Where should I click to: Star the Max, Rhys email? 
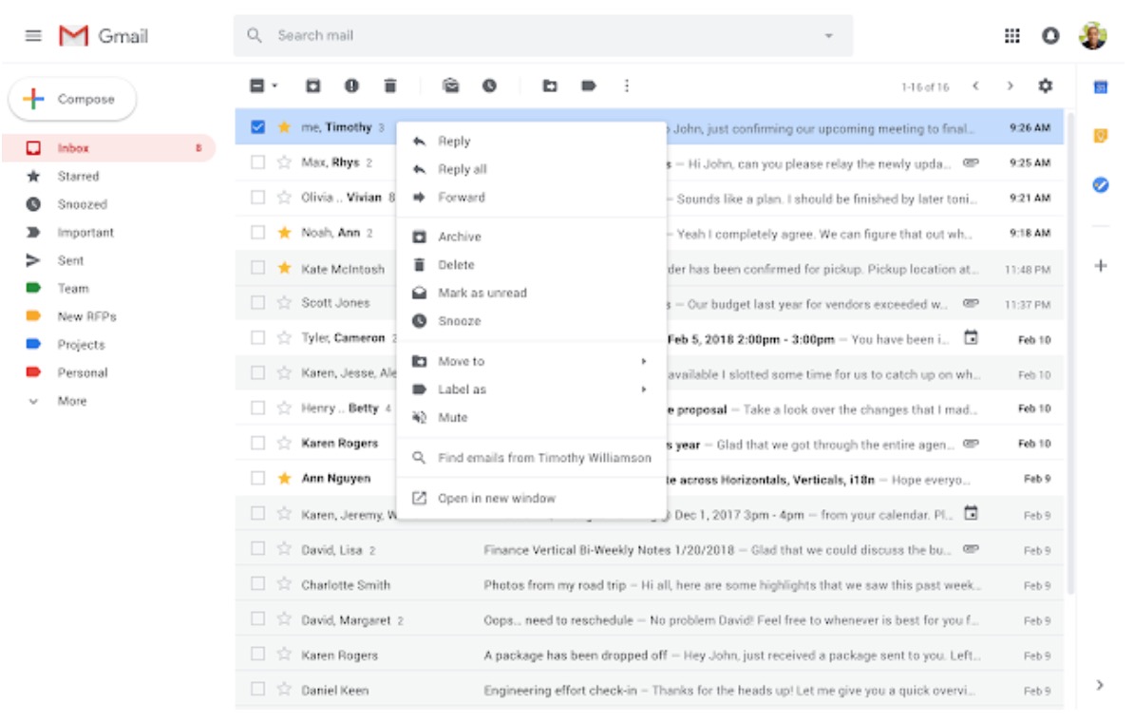(x=284, y=162)
